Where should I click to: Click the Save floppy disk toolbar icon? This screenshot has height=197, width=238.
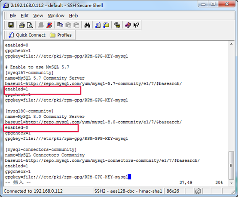[x=11, y=25]
